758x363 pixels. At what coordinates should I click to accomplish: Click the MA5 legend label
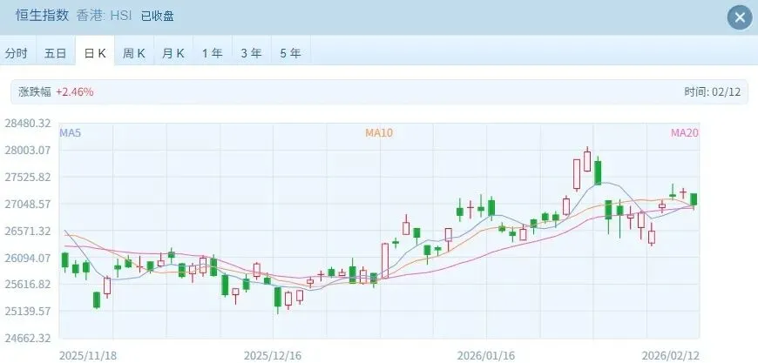(70, 132)
